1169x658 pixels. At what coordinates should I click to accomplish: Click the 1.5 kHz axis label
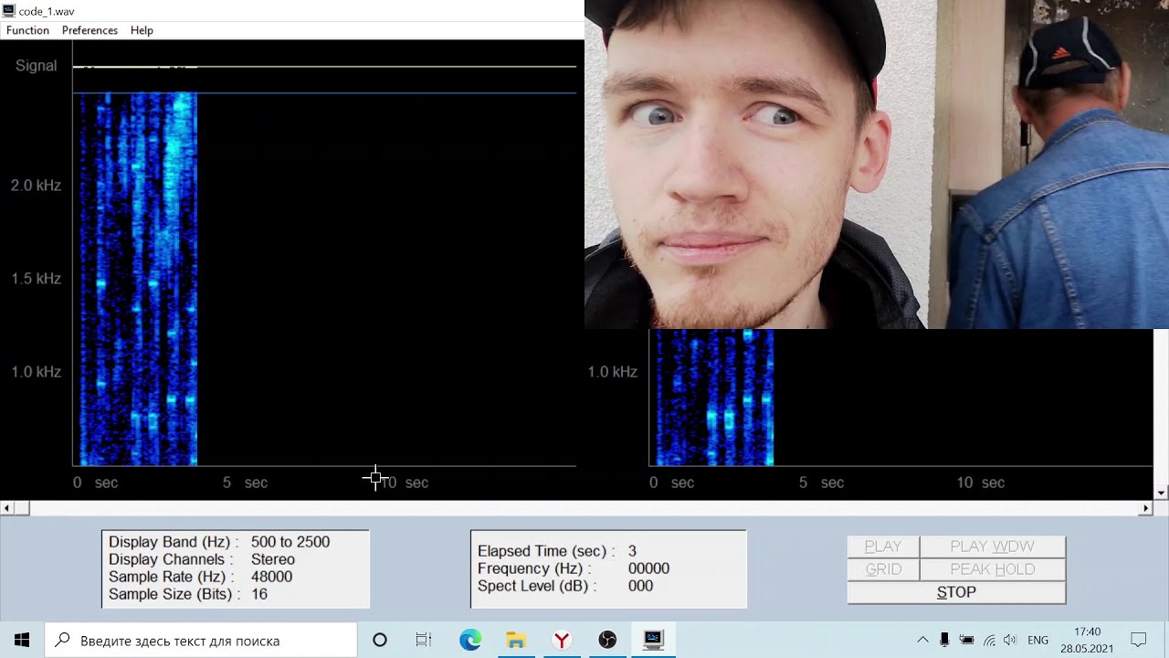pyautogui.click(x=36, y=279)
